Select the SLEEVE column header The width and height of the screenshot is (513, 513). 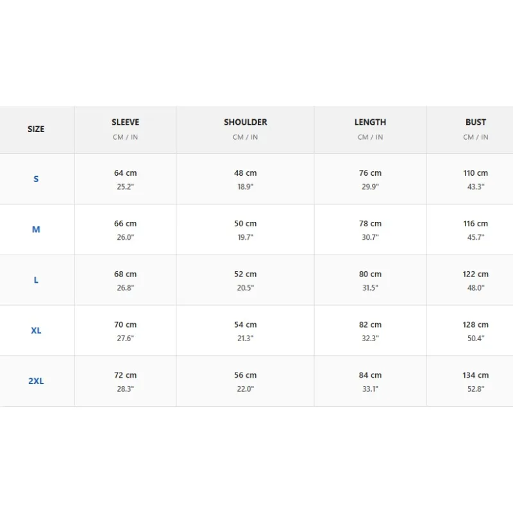click(125, 122)
